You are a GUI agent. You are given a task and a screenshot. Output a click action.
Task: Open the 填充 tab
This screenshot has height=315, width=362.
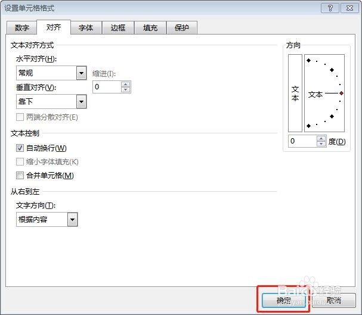click(x=150, y=27)
